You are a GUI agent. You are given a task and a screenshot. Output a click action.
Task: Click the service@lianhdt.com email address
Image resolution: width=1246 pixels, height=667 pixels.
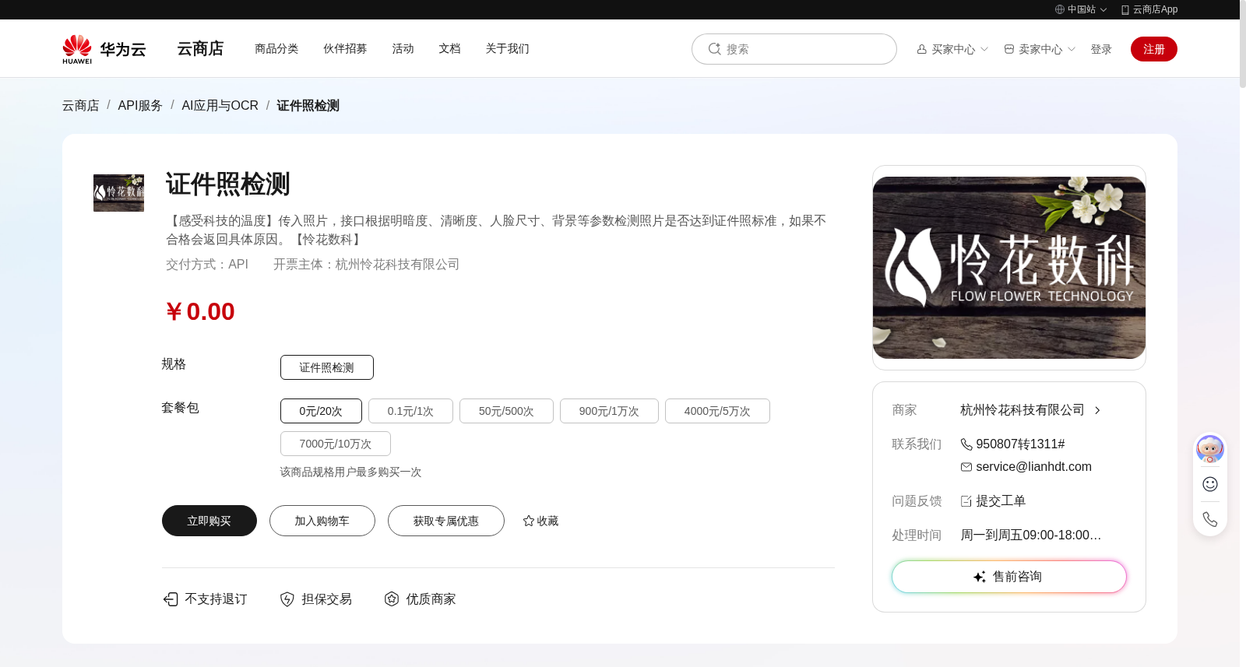(1033, 467)
